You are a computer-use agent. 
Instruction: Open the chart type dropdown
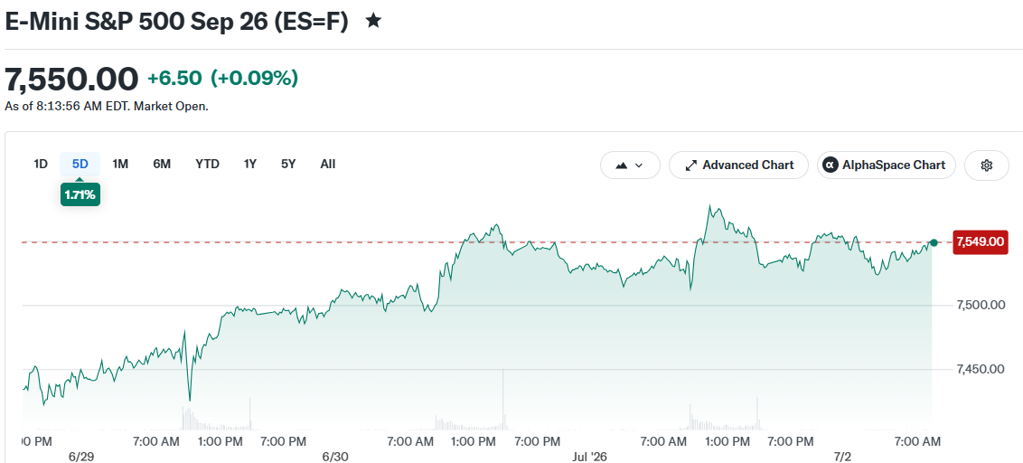[630, 165]
